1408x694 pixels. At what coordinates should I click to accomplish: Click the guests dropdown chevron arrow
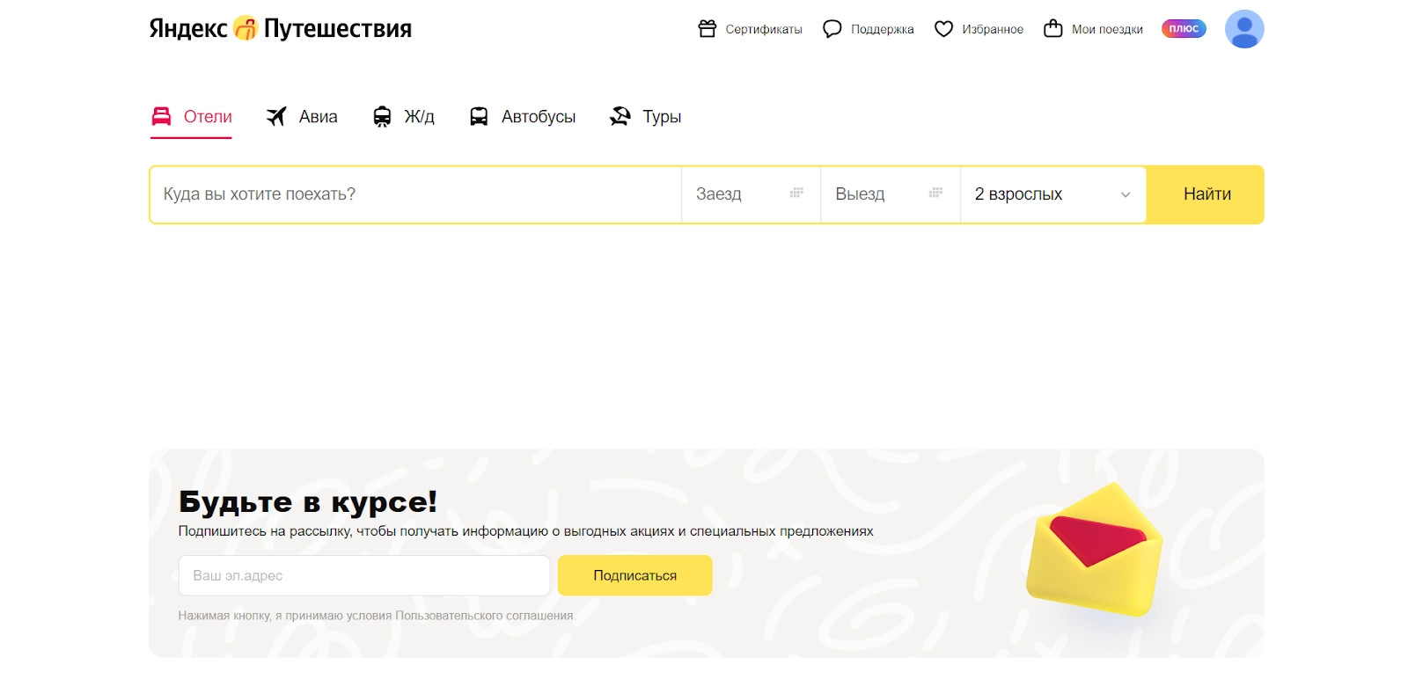click(1126, 194)
